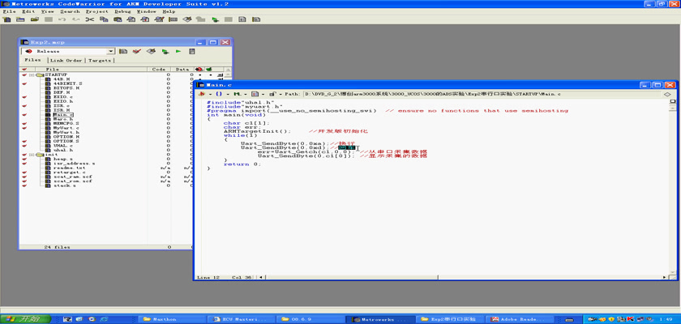Select 44BINIT.S in the file list
Image resolution: width=681 pixels, height=324 pixels.
point(68,83)
